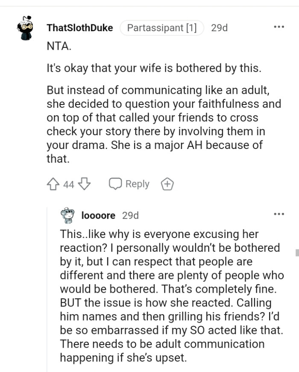Open the Partassipant [1] flair details
The image size is (299, 372).
(x=161, y=28)
